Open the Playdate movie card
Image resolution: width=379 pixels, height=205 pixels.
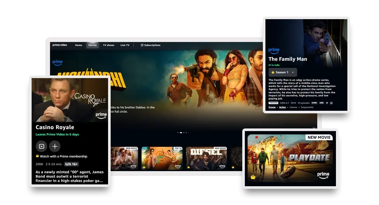coord(290,159)
